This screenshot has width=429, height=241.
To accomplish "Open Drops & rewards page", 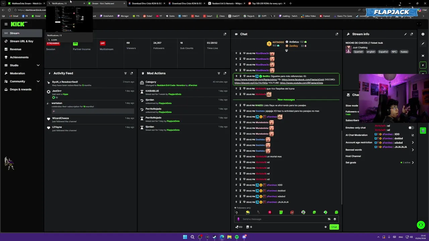I will (22, 89).
